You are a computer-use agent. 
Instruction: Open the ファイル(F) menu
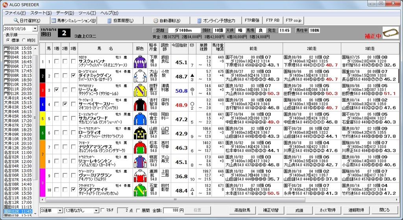15,13
